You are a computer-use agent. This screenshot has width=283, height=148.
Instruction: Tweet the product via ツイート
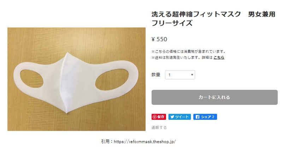[x=179, y=117]
